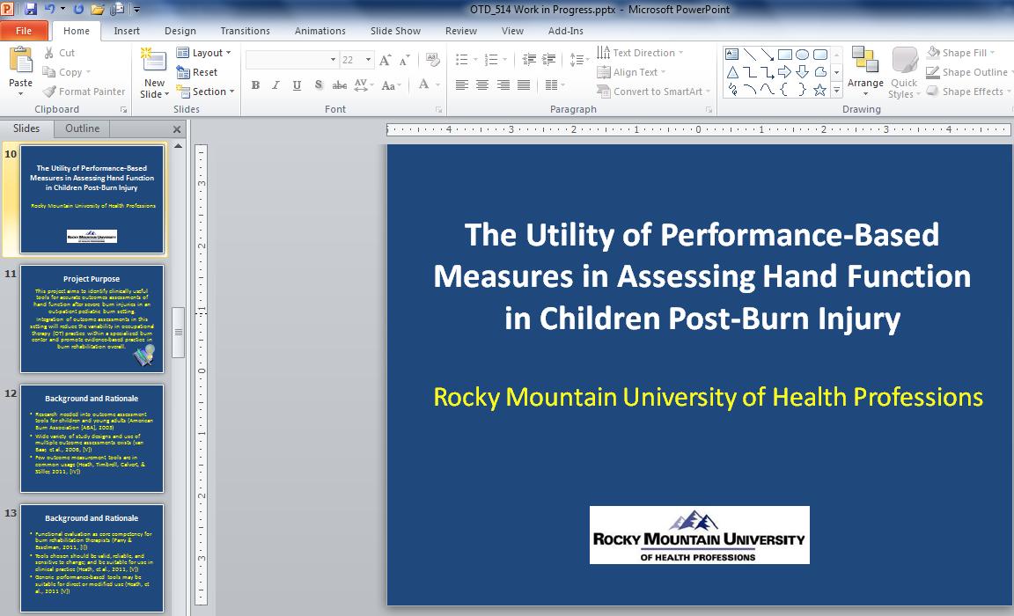Apply bold formatting to selected text
Image resolution: width=1014 pixels, height=616 pixels.
click(x=255, y=85)
